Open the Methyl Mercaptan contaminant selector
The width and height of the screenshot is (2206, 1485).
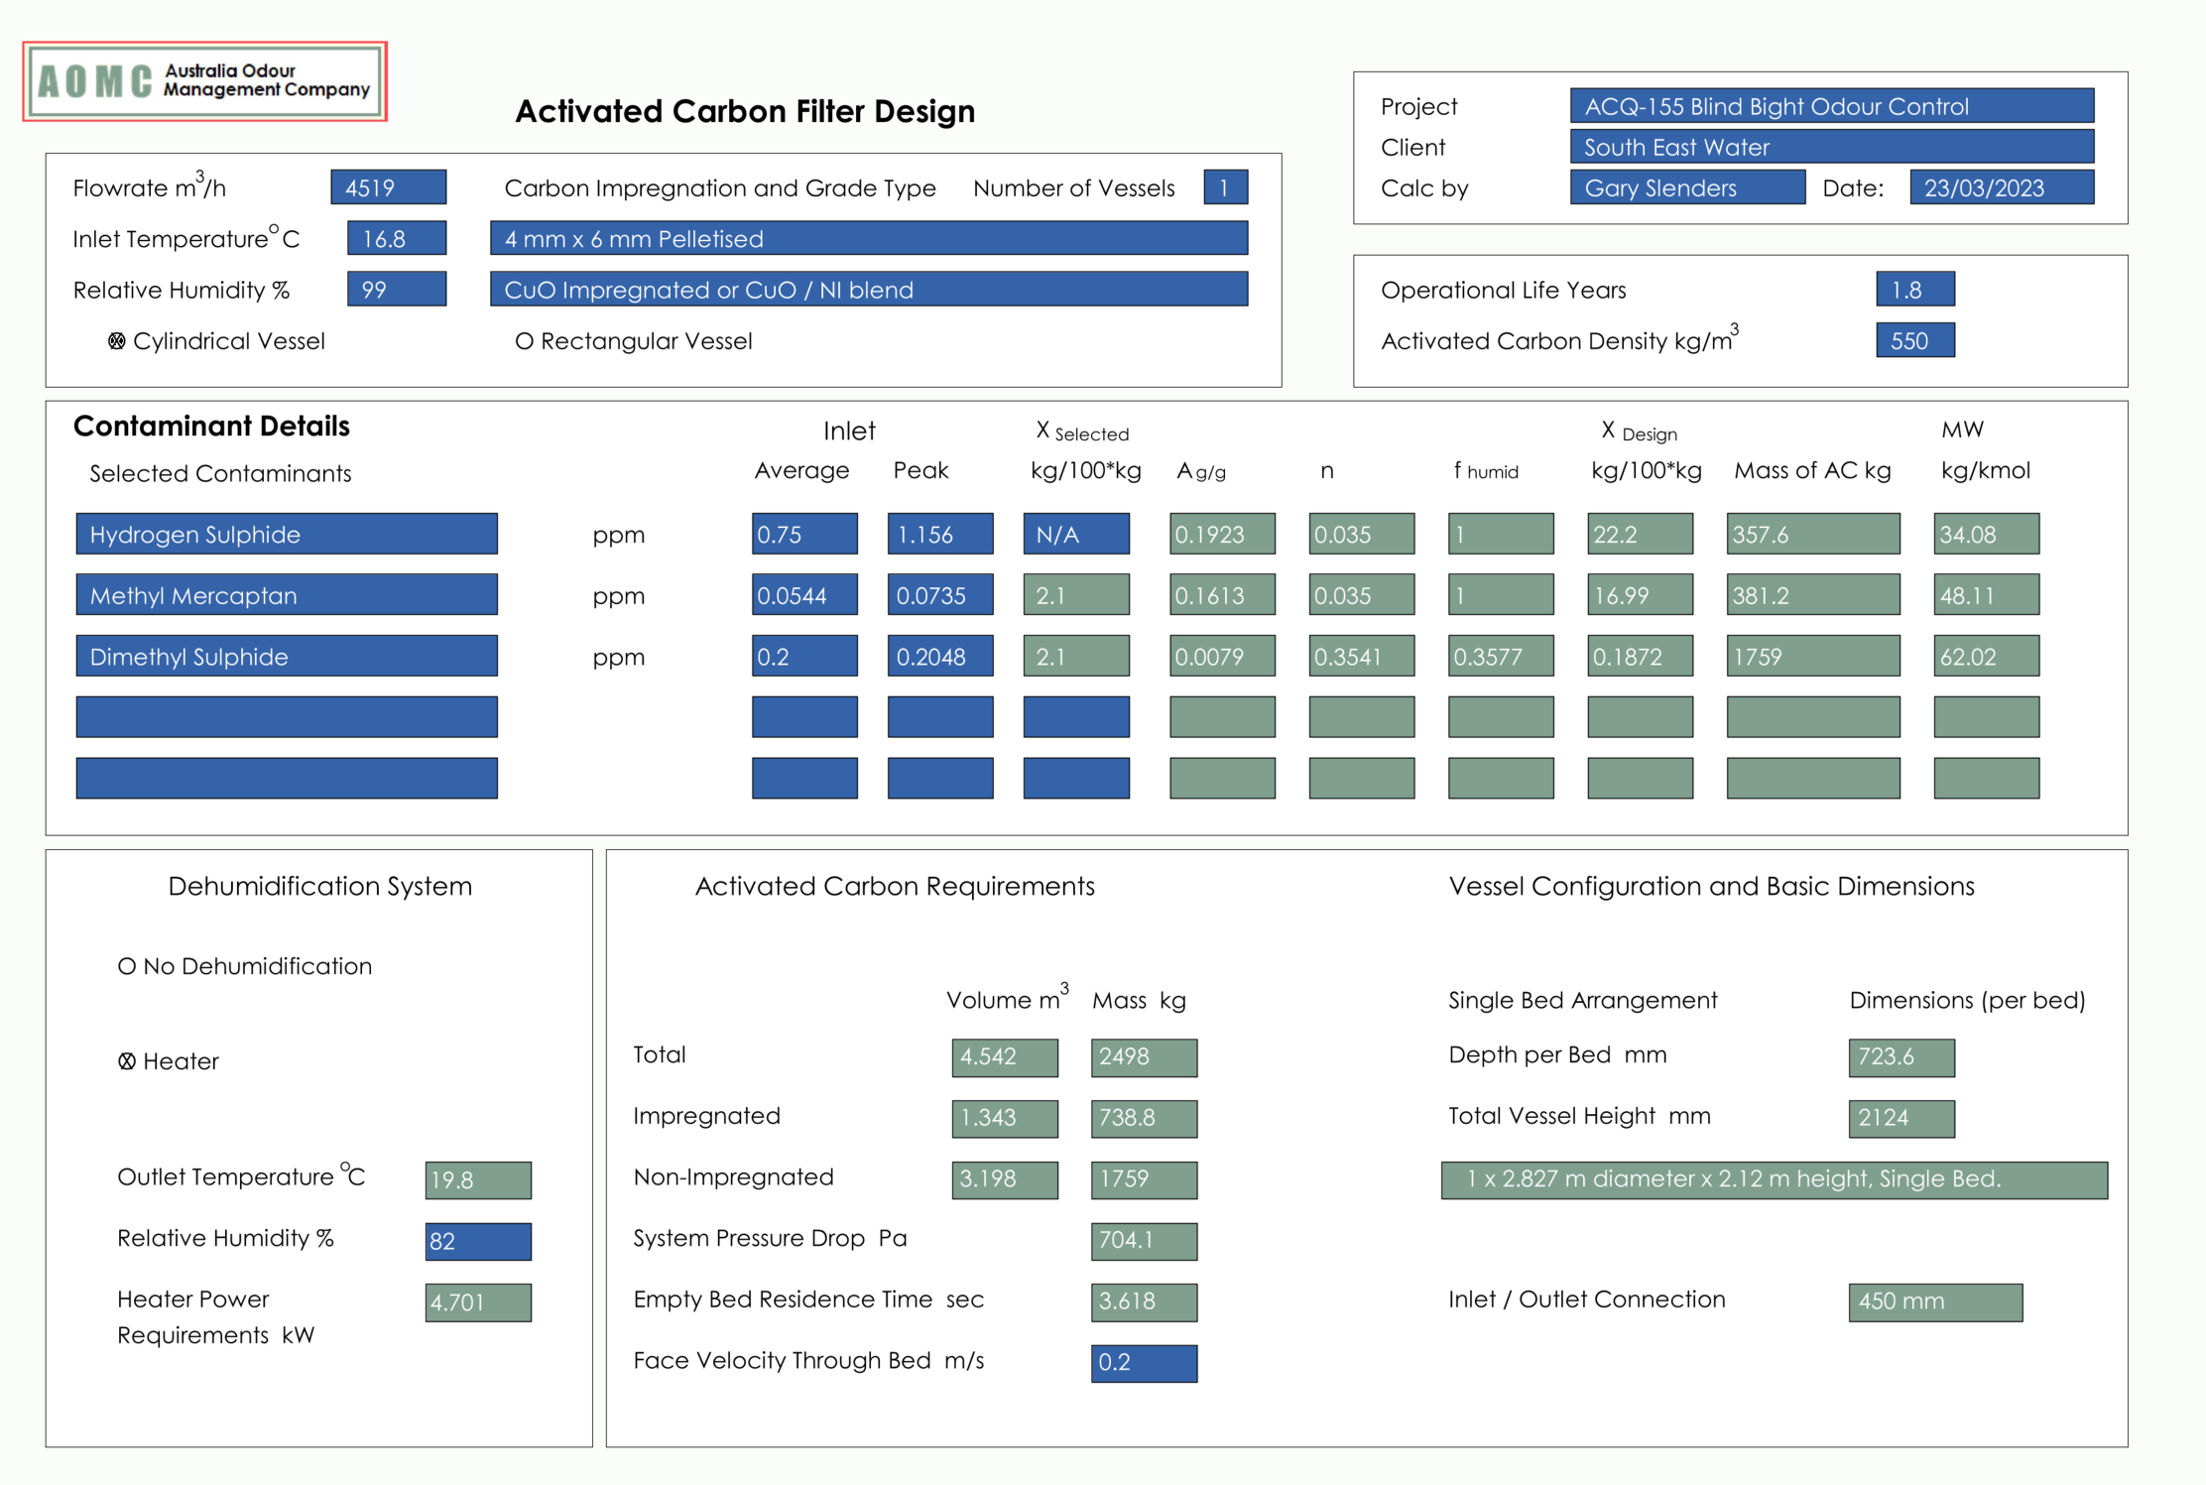tap(286, 594)
